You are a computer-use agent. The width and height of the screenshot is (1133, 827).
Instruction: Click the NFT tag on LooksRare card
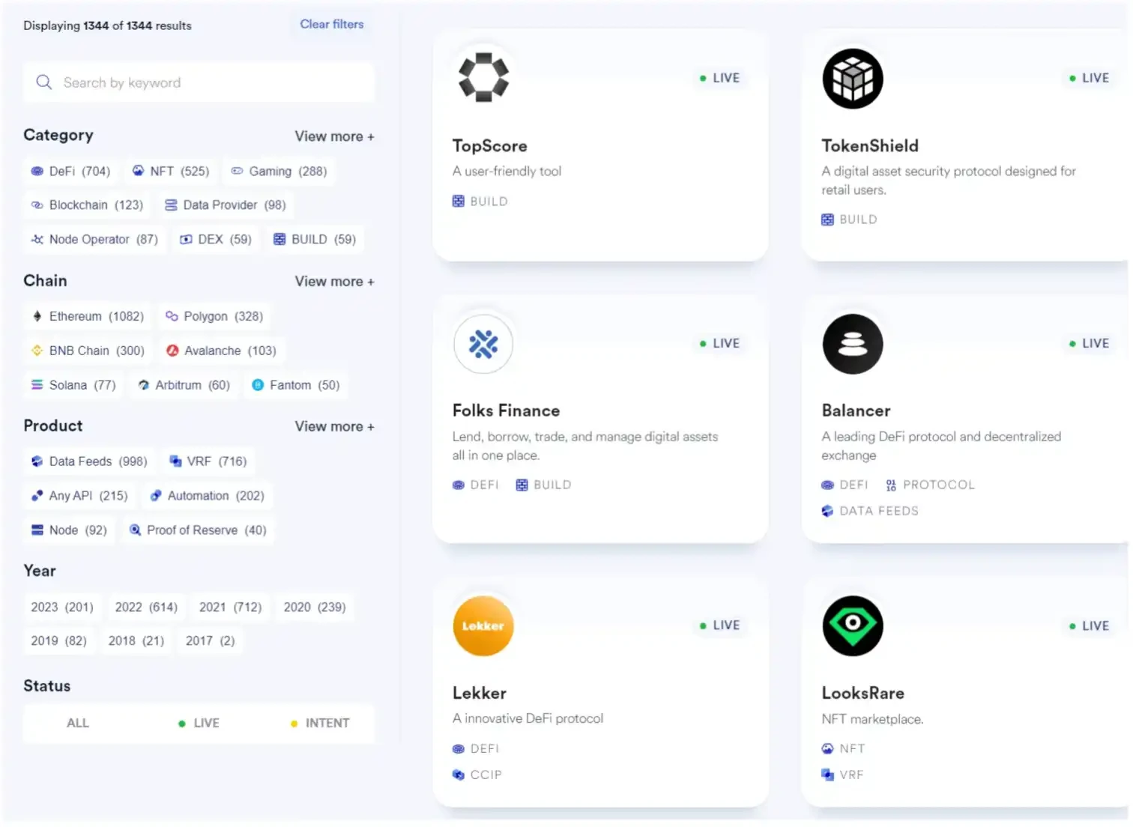point(844,749)
